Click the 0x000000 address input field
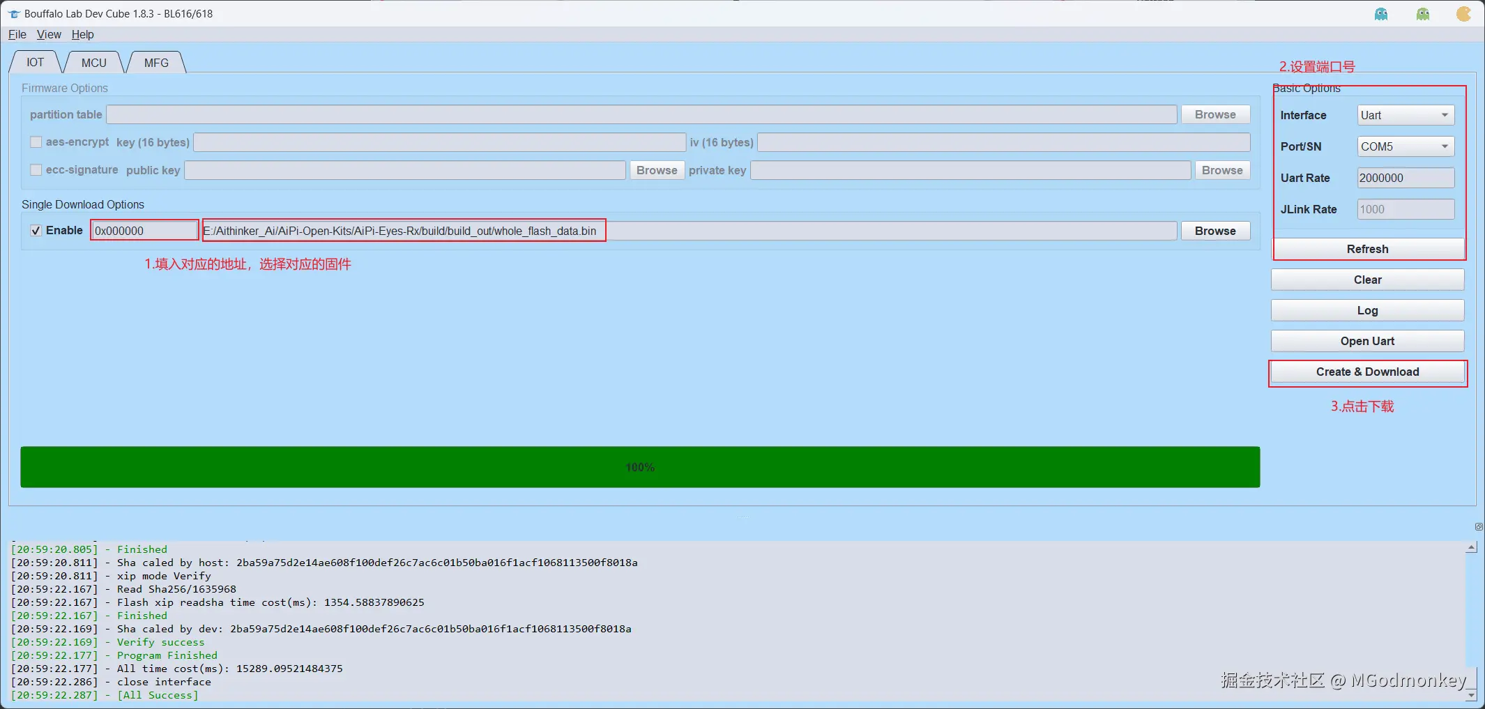 (145, 231)
